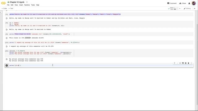The height and width of the screenshot is (111, 198).
Task: Open the File menu
Action: pos(8,5)
